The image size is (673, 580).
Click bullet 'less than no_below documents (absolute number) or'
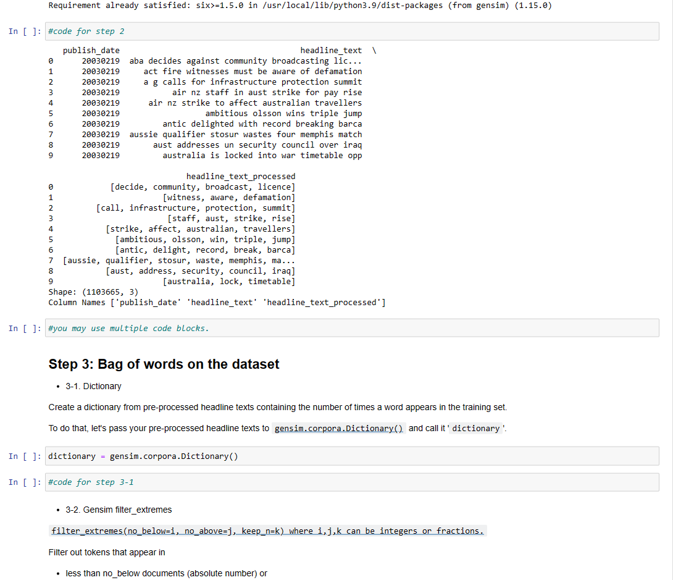pyautogui.click(x=166, y=574)
